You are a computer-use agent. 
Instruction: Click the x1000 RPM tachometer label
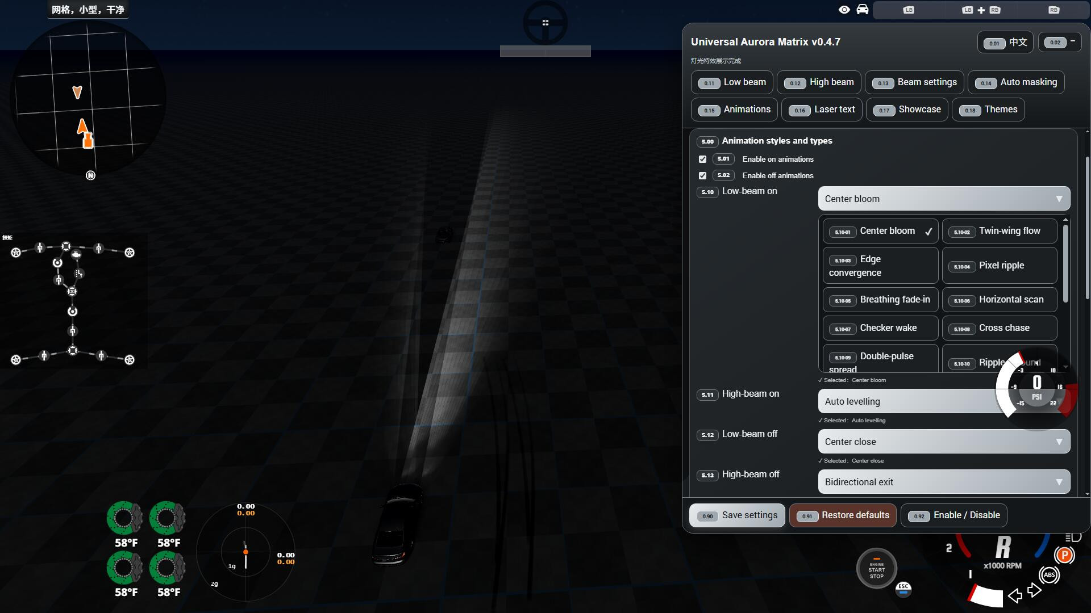pyautogui.click(x=1002, y=565)
